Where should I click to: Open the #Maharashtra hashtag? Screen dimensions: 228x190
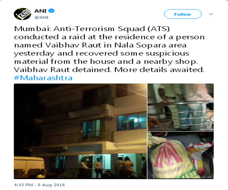(x=43, y=78)
